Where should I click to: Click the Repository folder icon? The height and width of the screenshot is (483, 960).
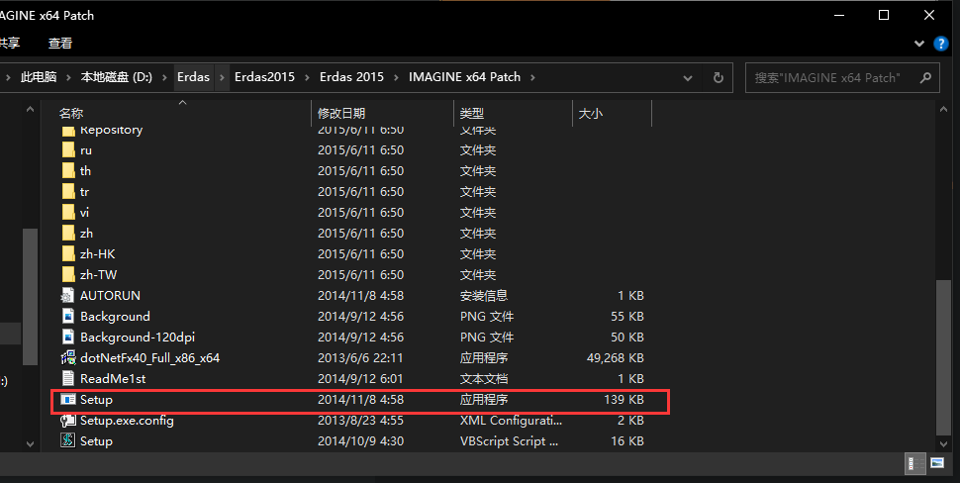(x=68, y=131)
